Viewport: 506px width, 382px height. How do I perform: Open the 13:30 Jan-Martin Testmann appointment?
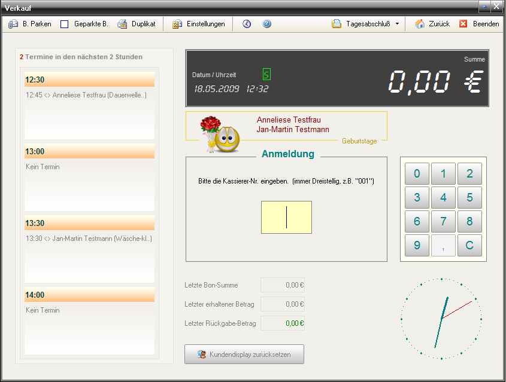coord(89,239)
